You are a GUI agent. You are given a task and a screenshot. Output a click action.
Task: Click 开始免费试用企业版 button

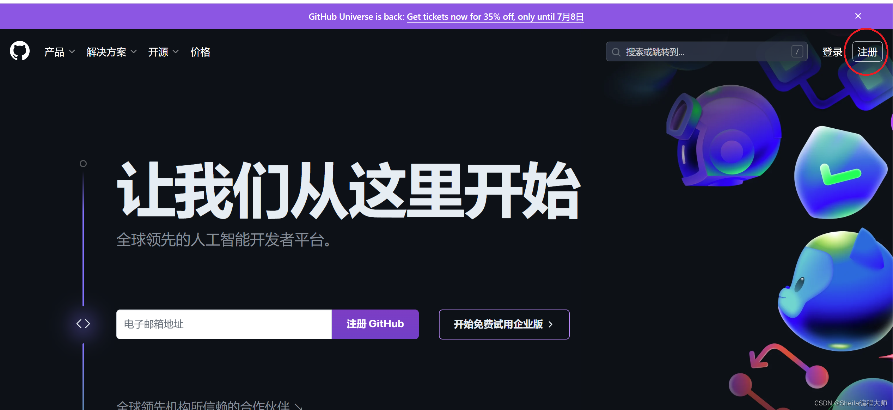tap(504, 324)
